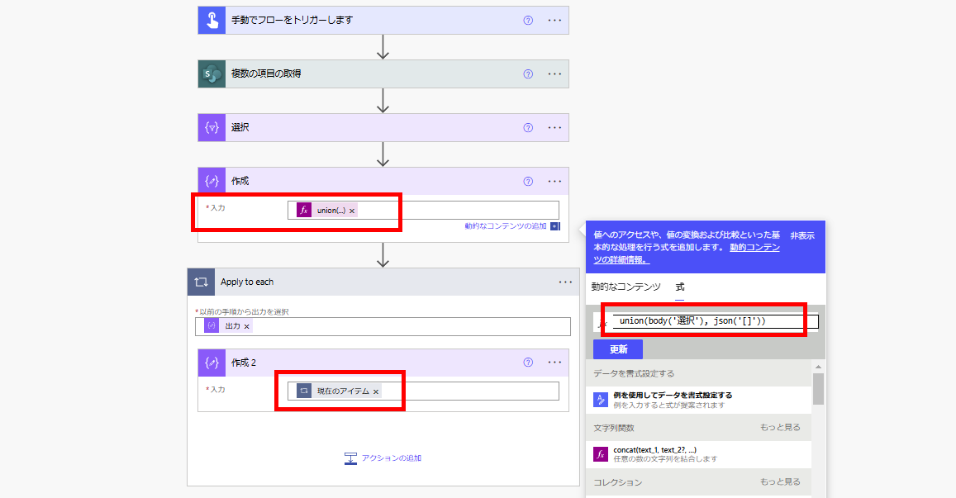Click the SharePoint get items icon

pyautogui.click(x=212, y=74)
